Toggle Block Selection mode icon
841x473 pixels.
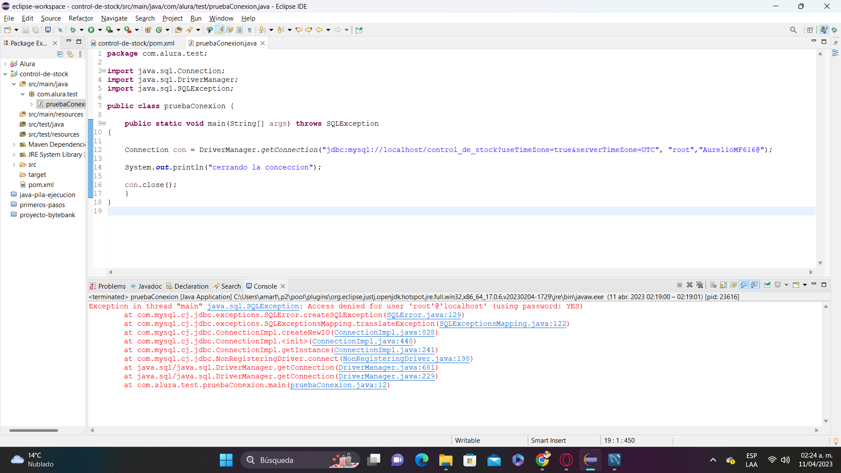240,30
